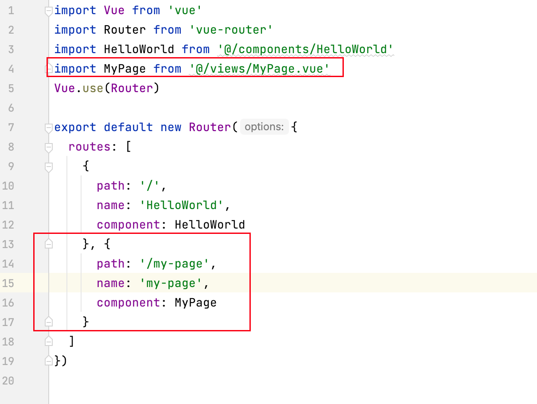Click the 'name' property on line 11
Viewport: 537px width, 404px height.
111,205
